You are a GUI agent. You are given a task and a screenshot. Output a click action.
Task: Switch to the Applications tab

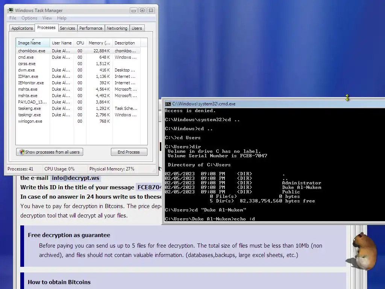(22, 28)
